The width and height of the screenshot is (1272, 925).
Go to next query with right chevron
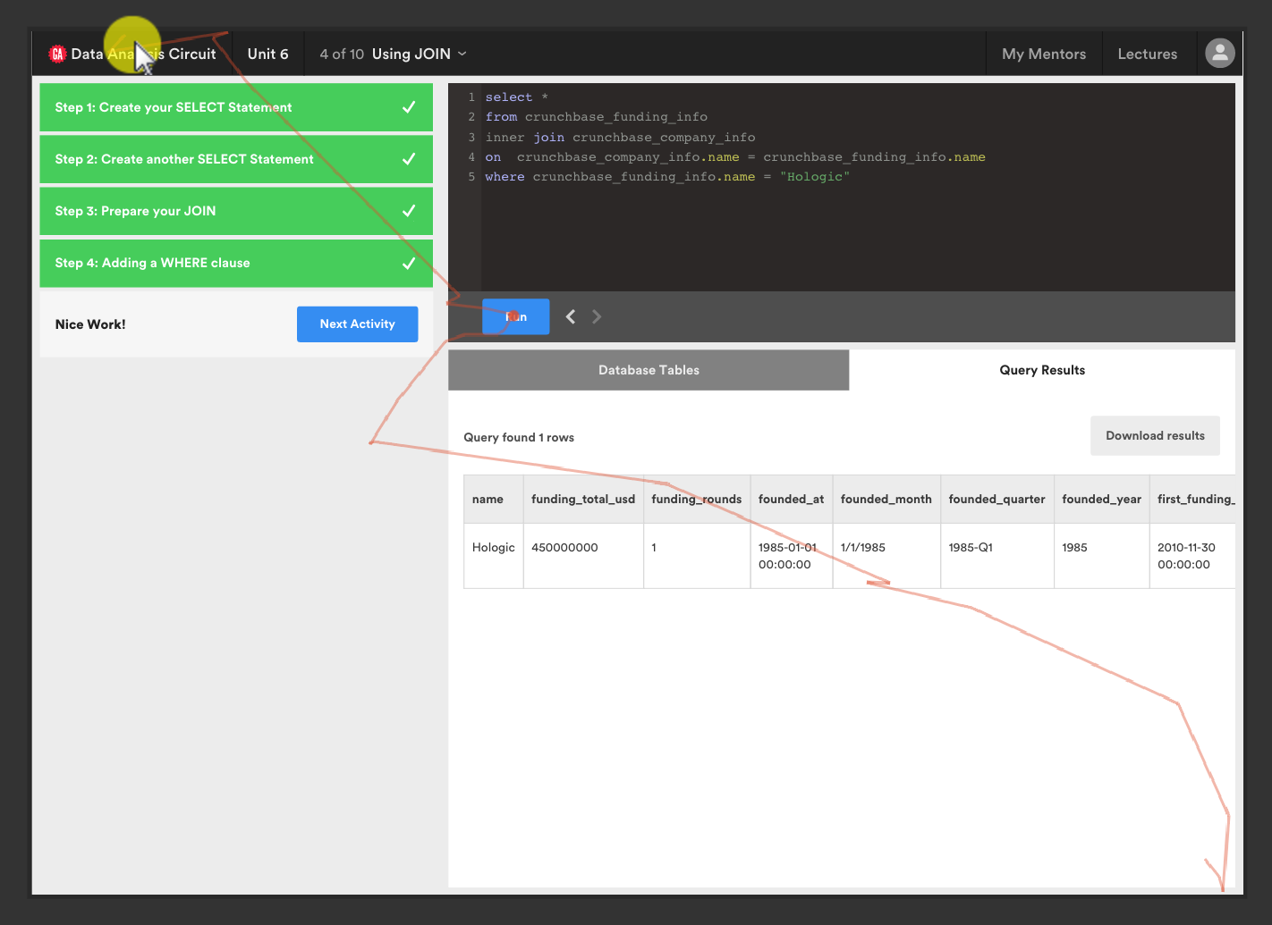pyautogui.click(x=597, y=316)
